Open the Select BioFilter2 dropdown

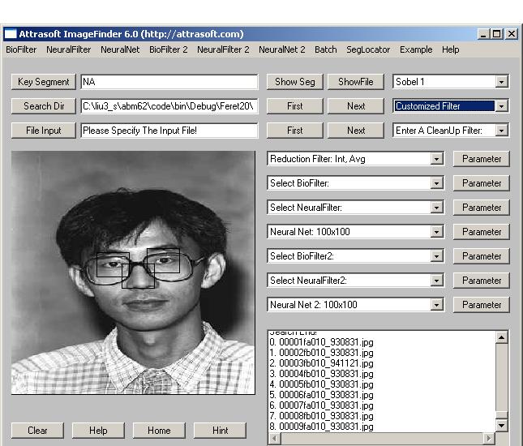click(437, 256)
